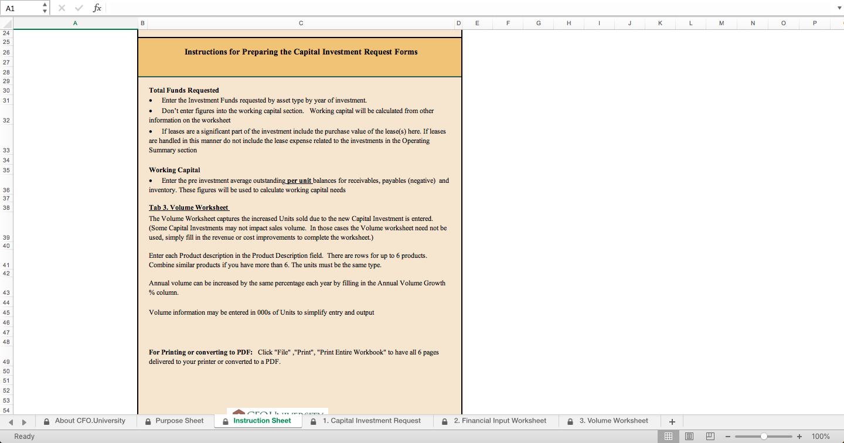Viewport: 844px width, 443px height.
Task: Open the Name Box stepper arrows
Action: tap(46, 8)
